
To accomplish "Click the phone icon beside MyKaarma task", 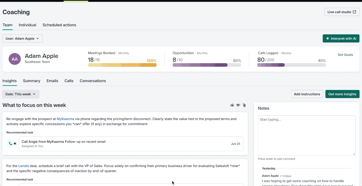I will 10,144.
